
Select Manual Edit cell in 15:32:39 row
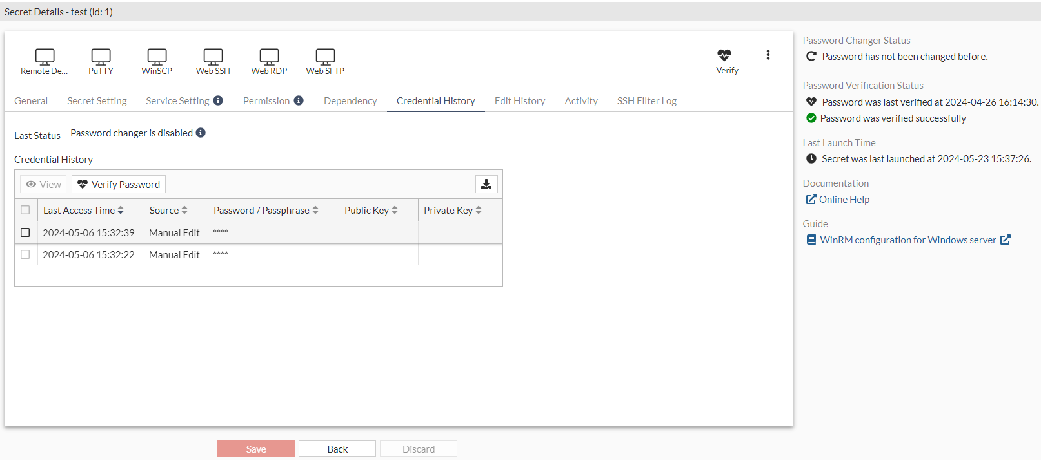point(175,232)
